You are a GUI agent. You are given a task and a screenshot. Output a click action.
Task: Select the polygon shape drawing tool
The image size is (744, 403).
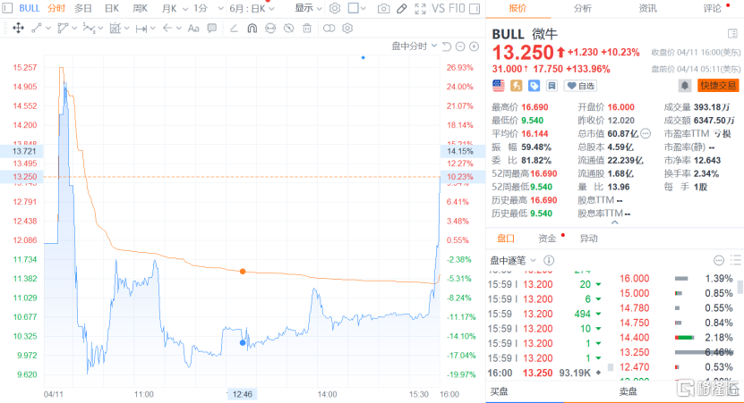click(63, 29)
